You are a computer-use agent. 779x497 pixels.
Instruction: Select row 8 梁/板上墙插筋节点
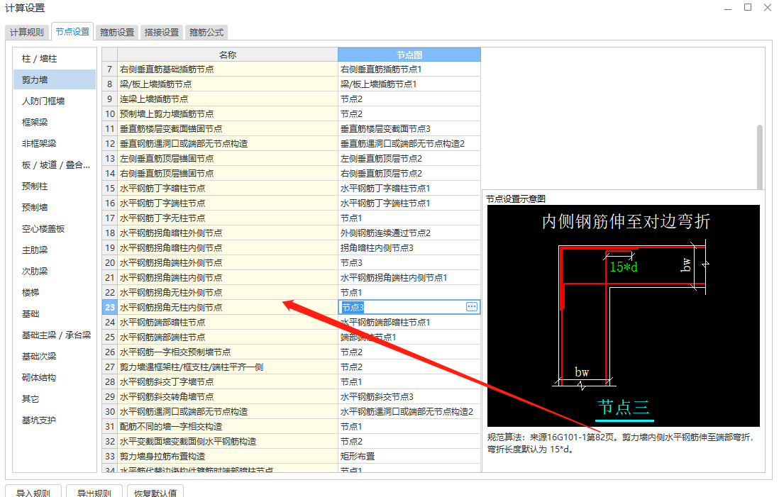[x=292, y=84]
